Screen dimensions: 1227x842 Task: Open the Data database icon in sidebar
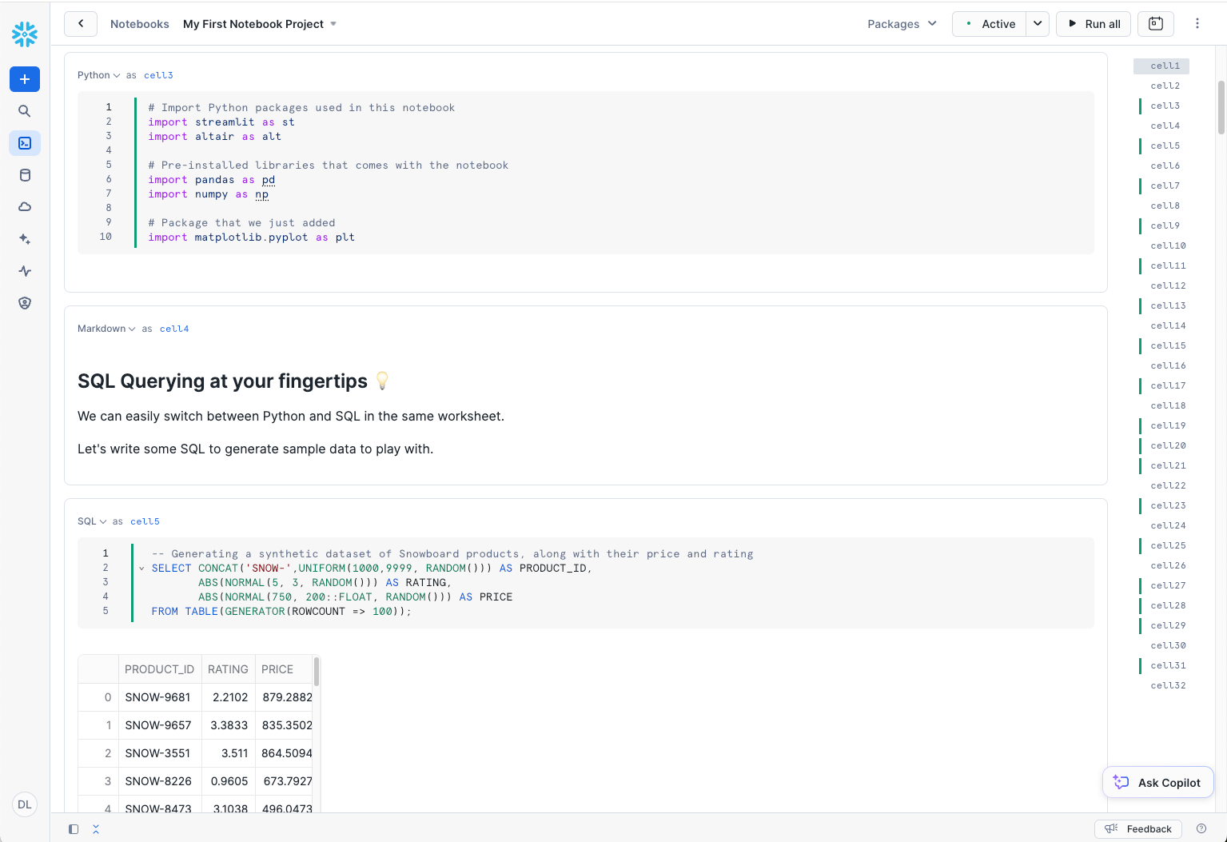(x=25, y=175)
